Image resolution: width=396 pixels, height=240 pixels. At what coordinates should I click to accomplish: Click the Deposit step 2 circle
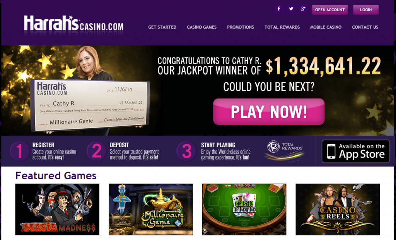(x=97, y=151)
